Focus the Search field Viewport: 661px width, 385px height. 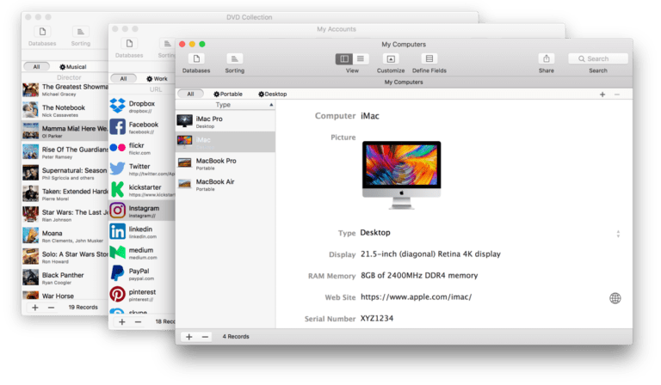click(x=598, y=59)
